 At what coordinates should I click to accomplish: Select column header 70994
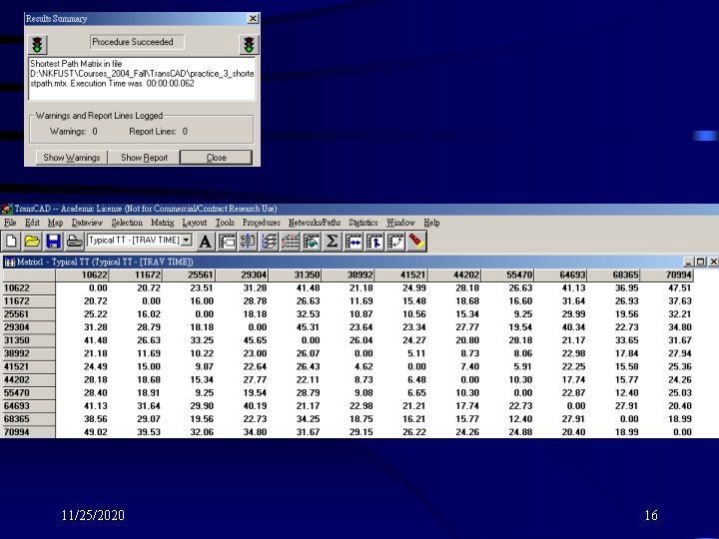[667, 275]
